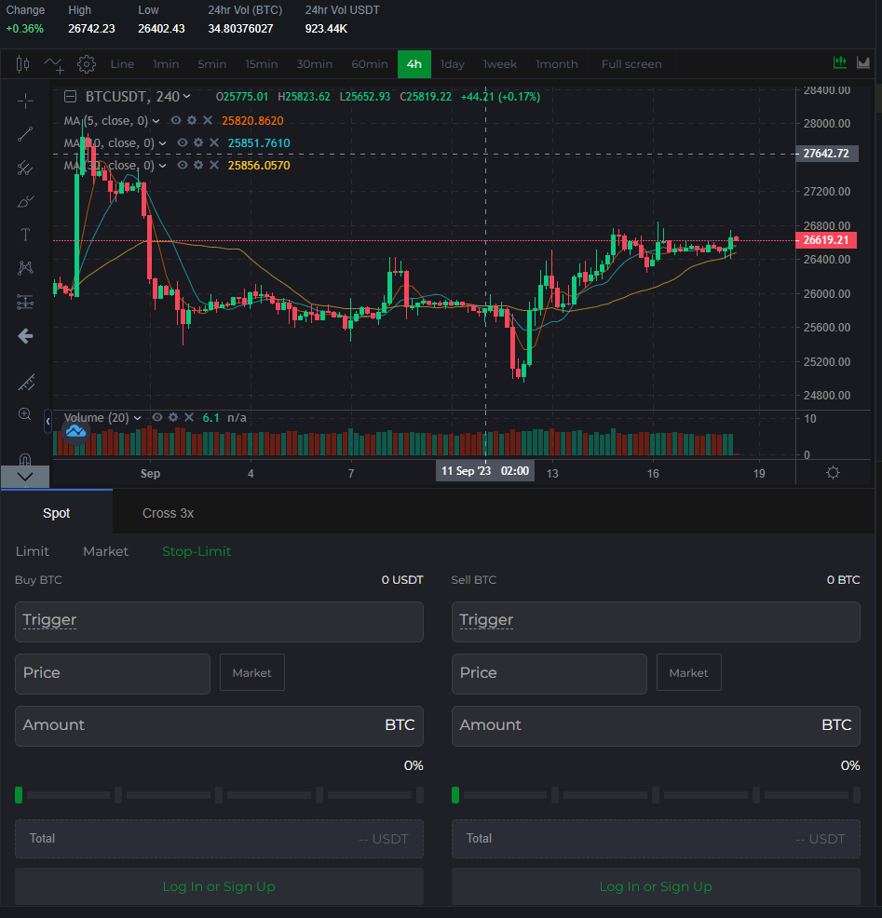The width and height of the screenshot is (882, 918).
Task: Expand the Volume (20) dropdown arrow
Action: 137,417
